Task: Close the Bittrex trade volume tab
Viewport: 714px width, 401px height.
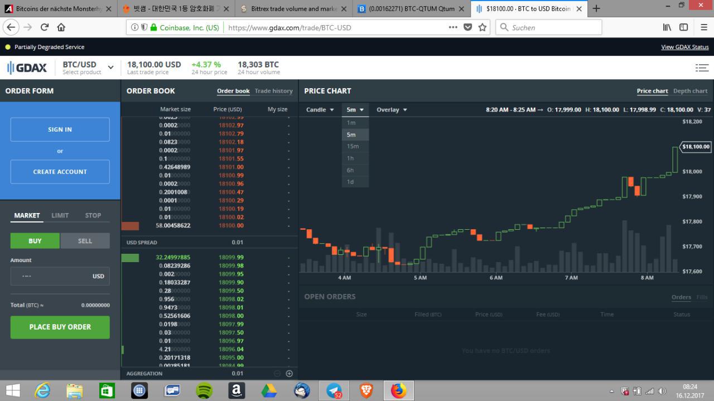Action: [x=343, y=9]
